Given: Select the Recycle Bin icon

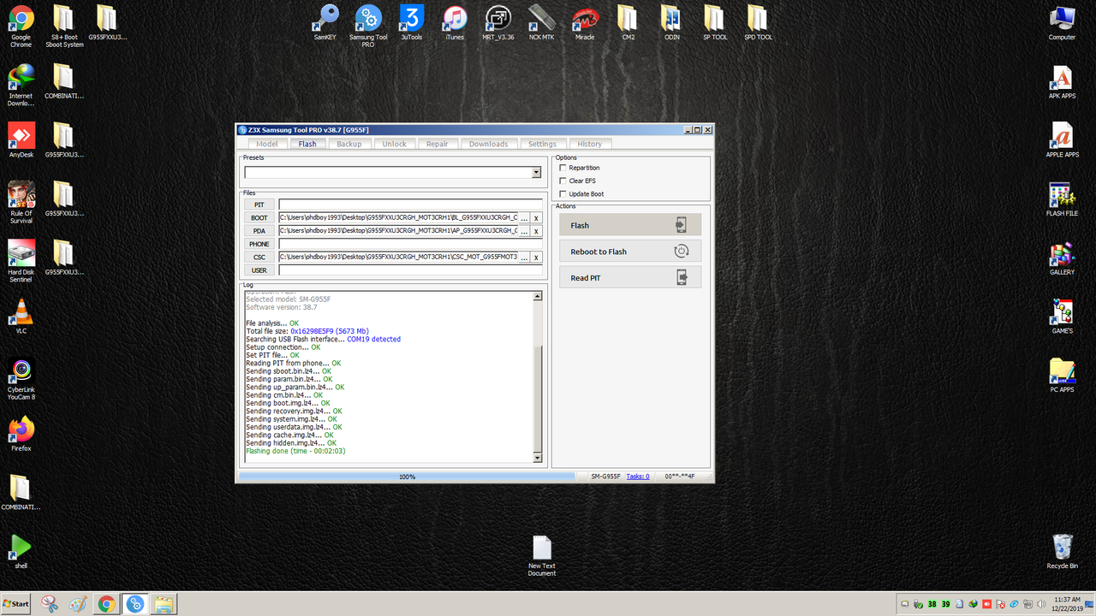Looking at the screenshot, I should [x=1062, y=551].
